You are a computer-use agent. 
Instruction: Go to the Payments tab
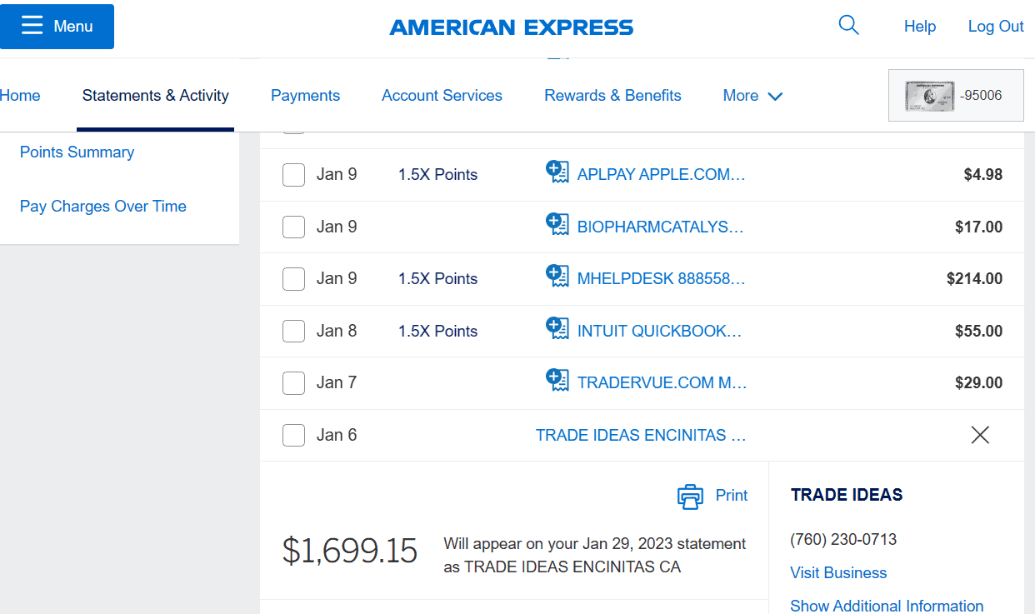pyautogui.click(x=305, y=96)
